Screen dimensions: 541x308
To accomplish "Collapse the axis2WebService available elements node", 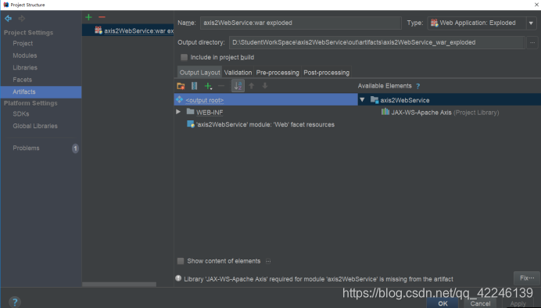I will (x=362, y=100).
